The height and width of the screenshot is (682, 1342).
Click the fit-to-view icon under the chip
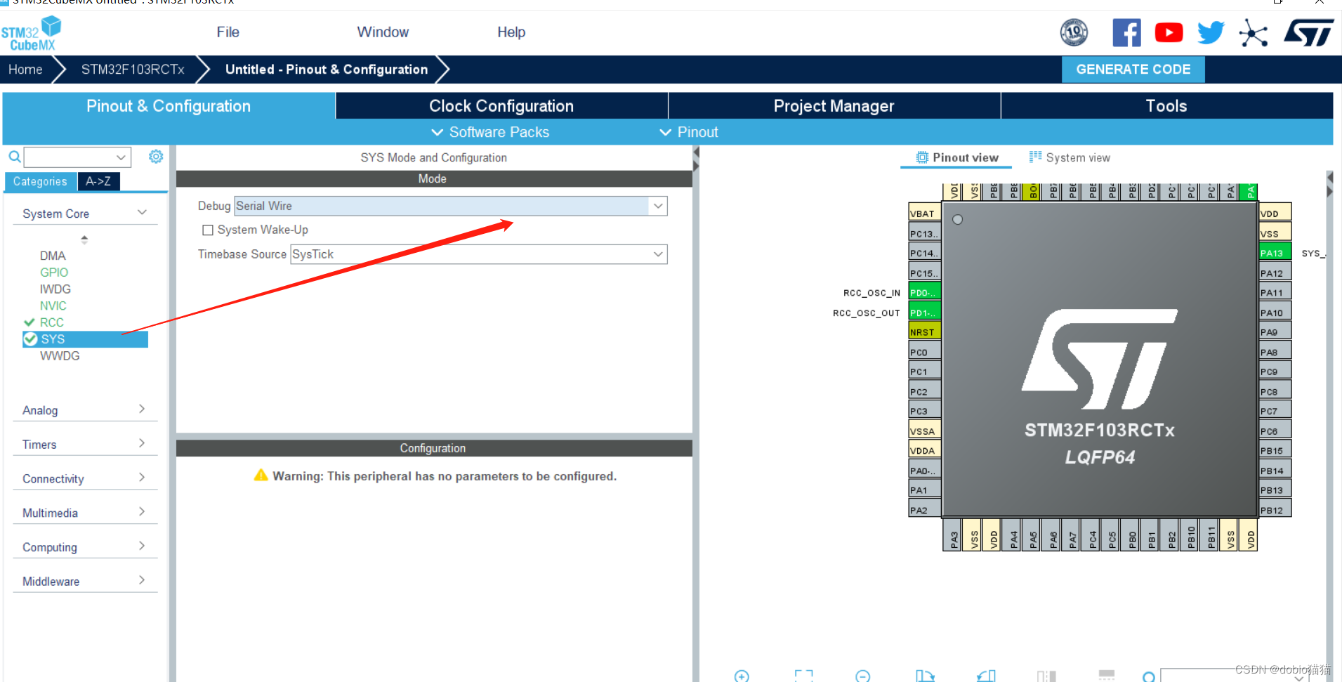point(803,676)
